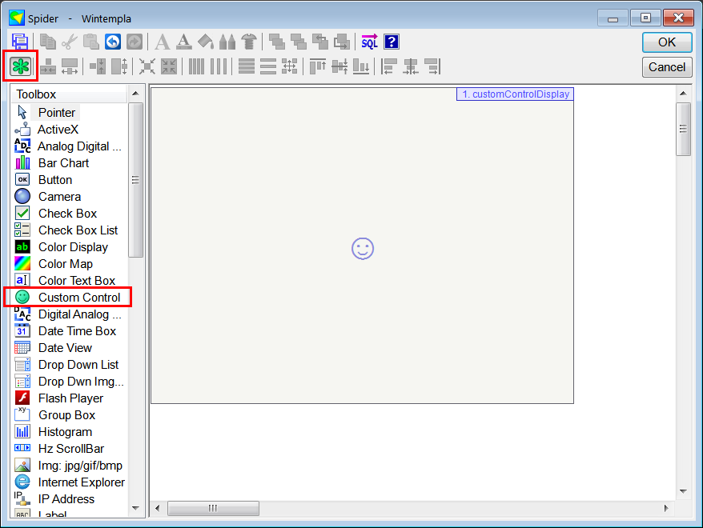
Task: Select Pointer in the Toolbox
Action: [57, 113]
